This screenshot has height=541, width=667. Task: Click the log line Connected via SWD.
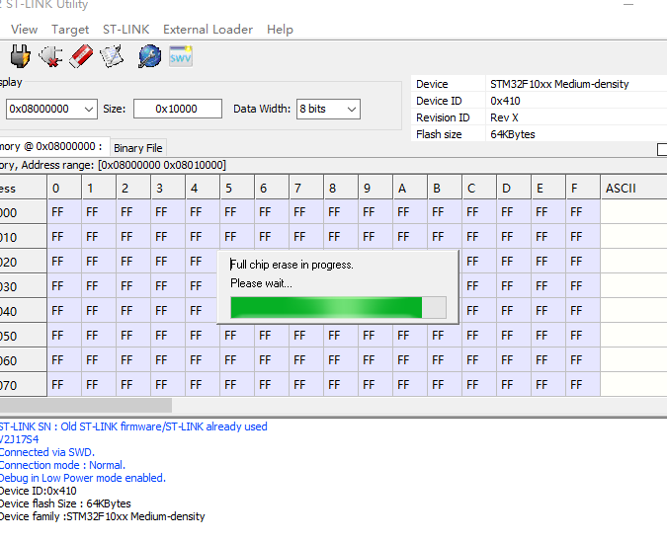[x=47, y=452]
